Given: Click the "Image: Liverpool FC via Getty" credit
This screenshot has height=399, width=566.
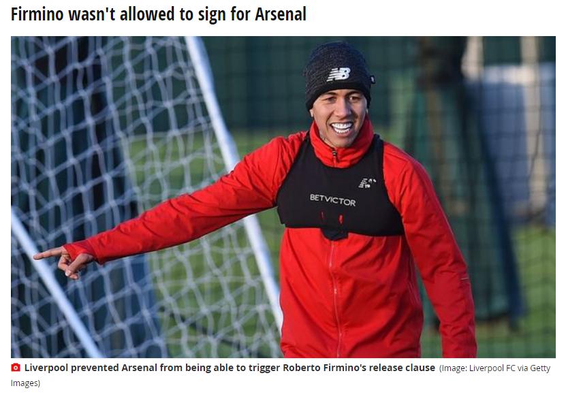Looking at the screenshot, I should pos(494,368).
